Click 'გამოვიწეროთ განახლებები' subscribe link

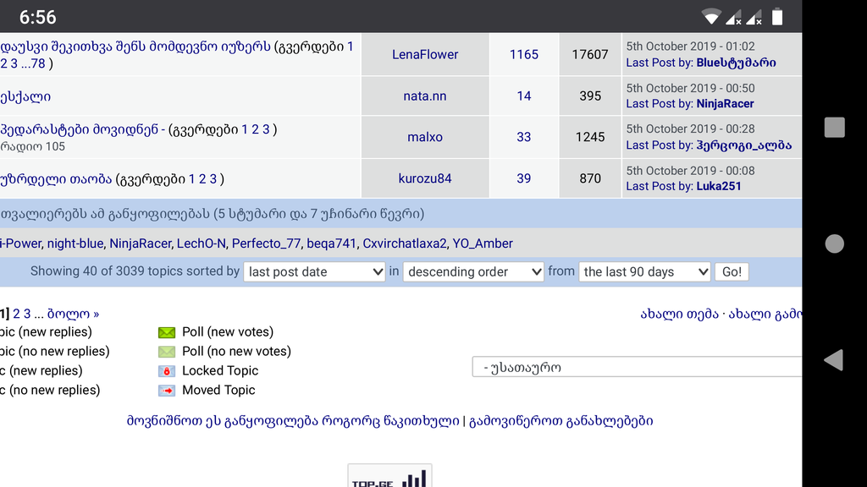pyautogui.click(x=561, y=421)
